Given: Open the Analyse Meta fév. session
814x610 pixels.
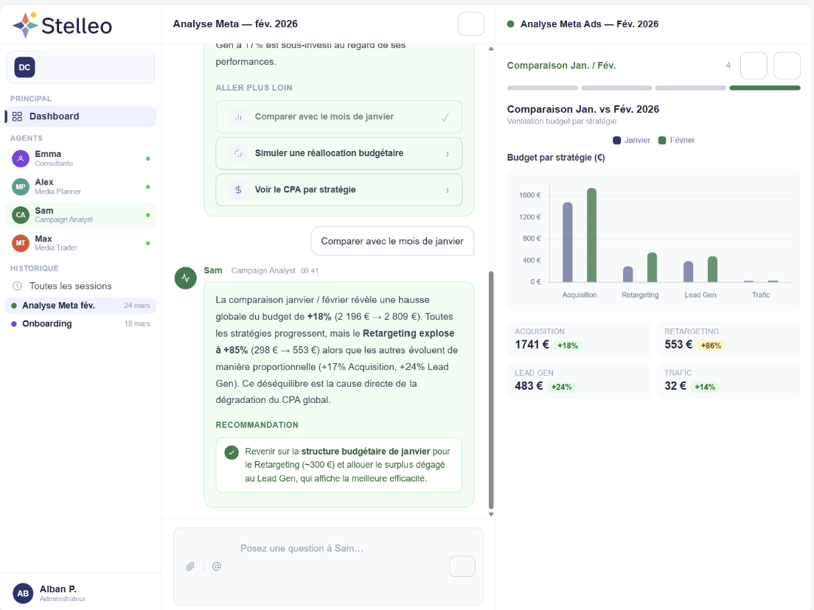Looking at the screenshot, I should [x=80, y=306].
